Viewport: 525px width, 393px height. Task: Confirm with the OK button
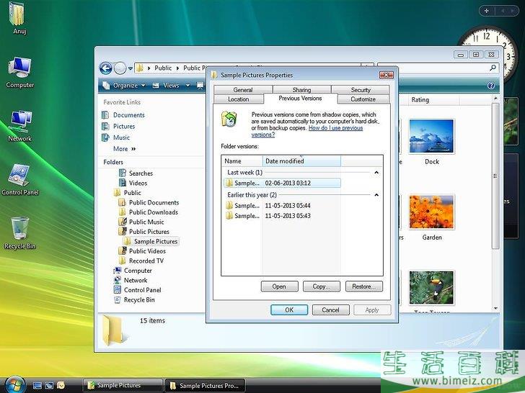(289, 310)
